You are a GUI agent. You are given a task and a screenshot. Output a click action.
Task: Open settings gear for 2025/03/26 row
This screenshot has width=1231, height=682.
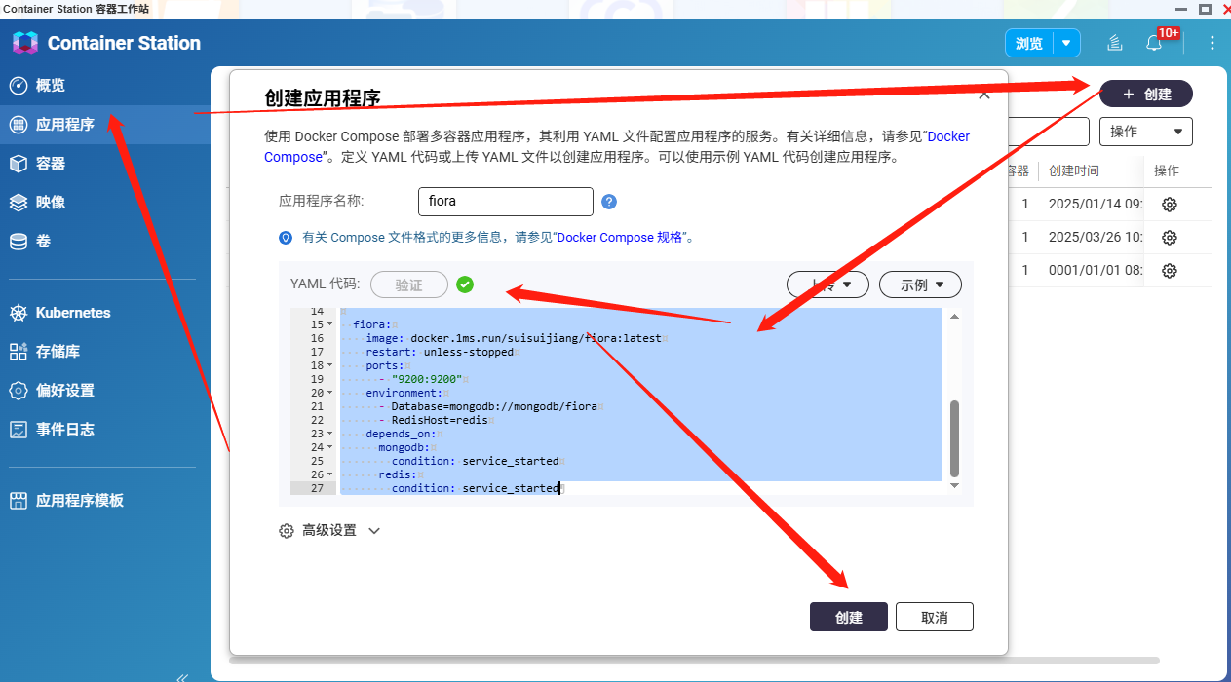tap(1170, 238)
